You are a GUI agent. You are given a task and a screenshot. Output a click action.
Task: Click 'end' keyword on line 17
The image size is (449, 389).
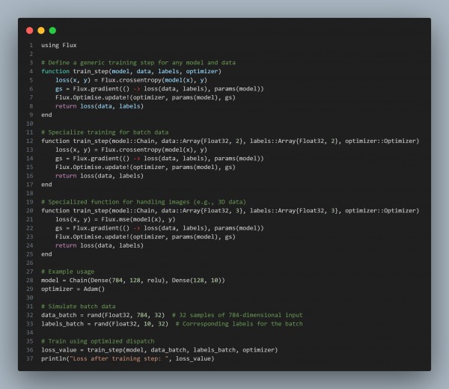click(46, 185)
